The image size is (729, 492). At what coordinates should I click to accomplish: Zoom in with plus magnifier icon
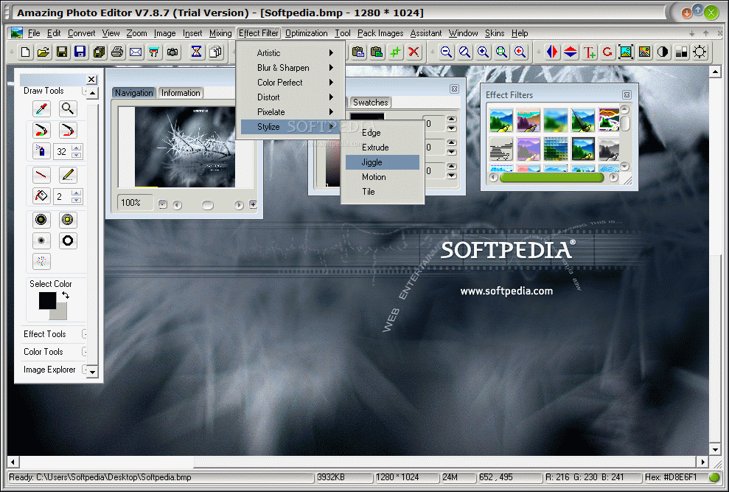click(x=483, y=52)
